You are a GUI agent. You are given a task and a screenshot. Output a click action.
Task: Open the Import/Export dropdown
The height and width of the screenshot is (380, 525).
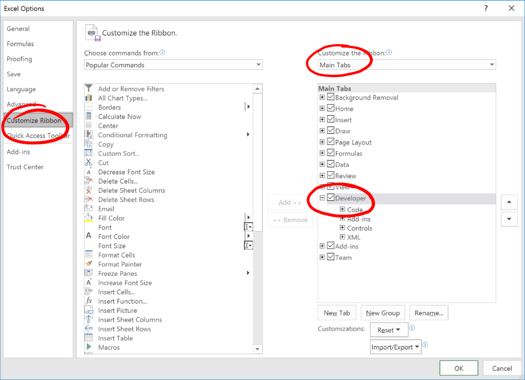(x=395, y=347)
